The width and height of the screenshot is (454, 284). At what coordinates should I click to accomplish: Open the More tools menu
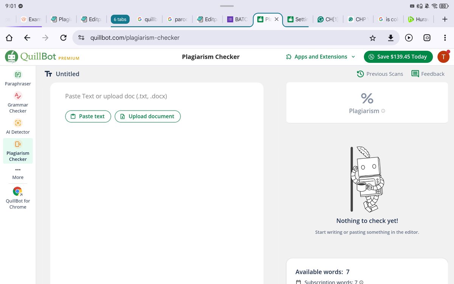point(18,173)
